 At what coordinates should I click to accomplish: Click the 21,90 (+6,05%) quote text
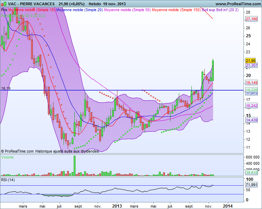pyautogui.click(x=72, y=4)
